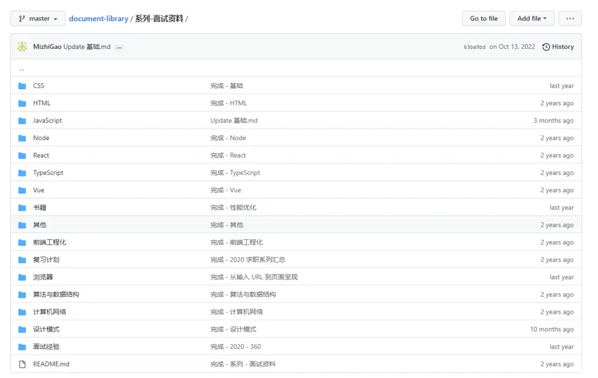View the commit History
598x378 pixels.
(x=558, y=46)
